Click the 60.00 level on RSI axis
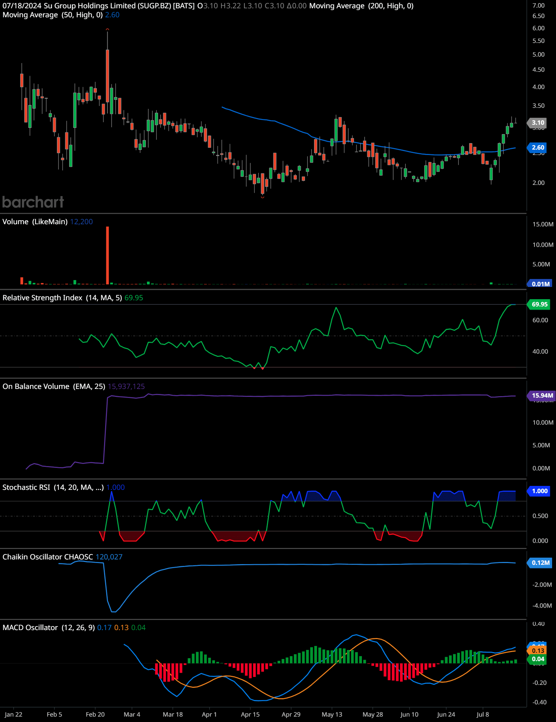The height and width of the screenshot is (722, 556). coord(540,320)
